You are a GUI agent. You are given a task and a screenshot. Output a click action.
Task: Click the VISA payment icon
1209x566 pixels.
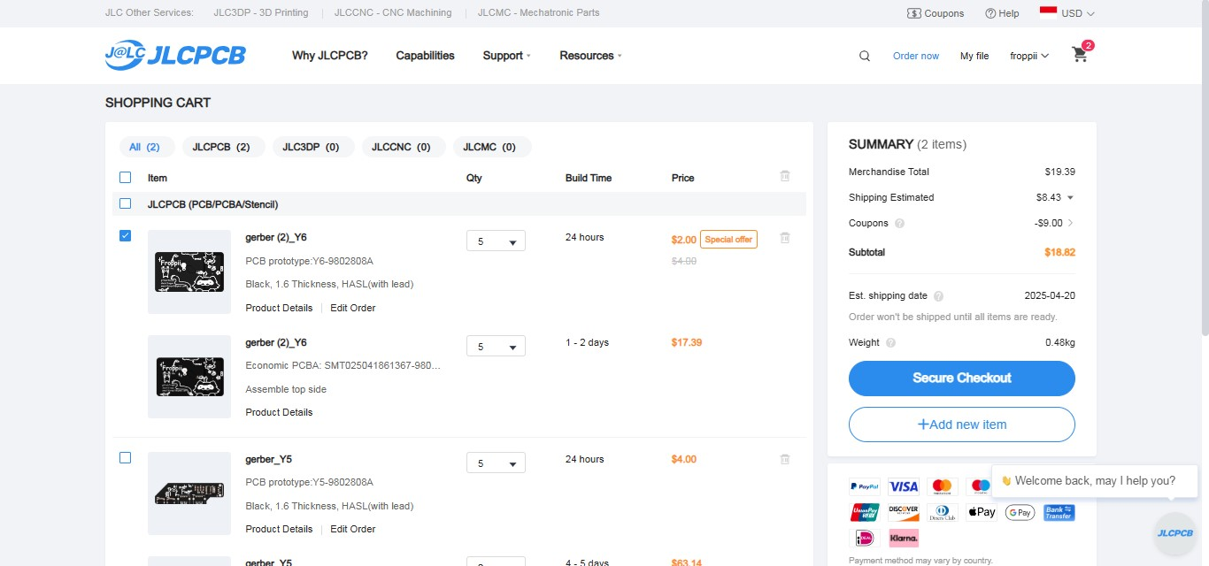click(x=904, y=486)
